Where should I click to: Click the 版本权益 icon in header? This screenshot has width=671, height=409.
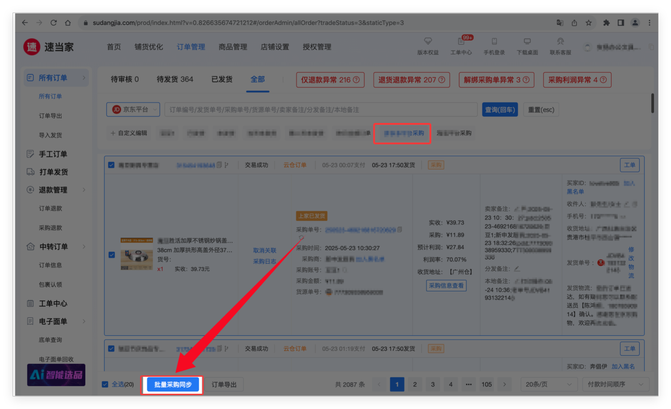(428, 42)
